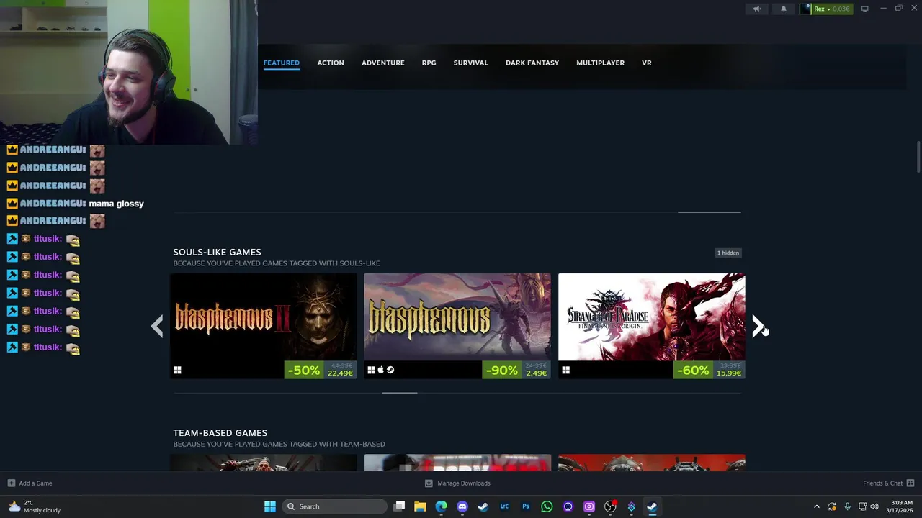Screen dimensions: 922x518
Task: Click Steam Deck icon under Blasphemous
Action: tap(390, 371)
